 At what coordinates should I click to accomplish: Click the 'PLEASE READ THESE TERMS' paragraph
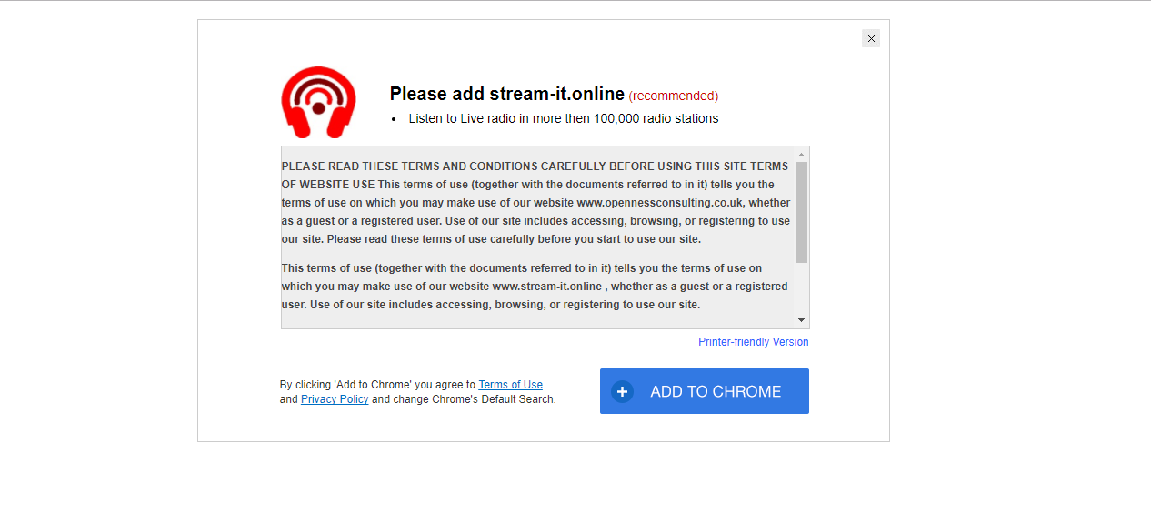tap(535, 203)
